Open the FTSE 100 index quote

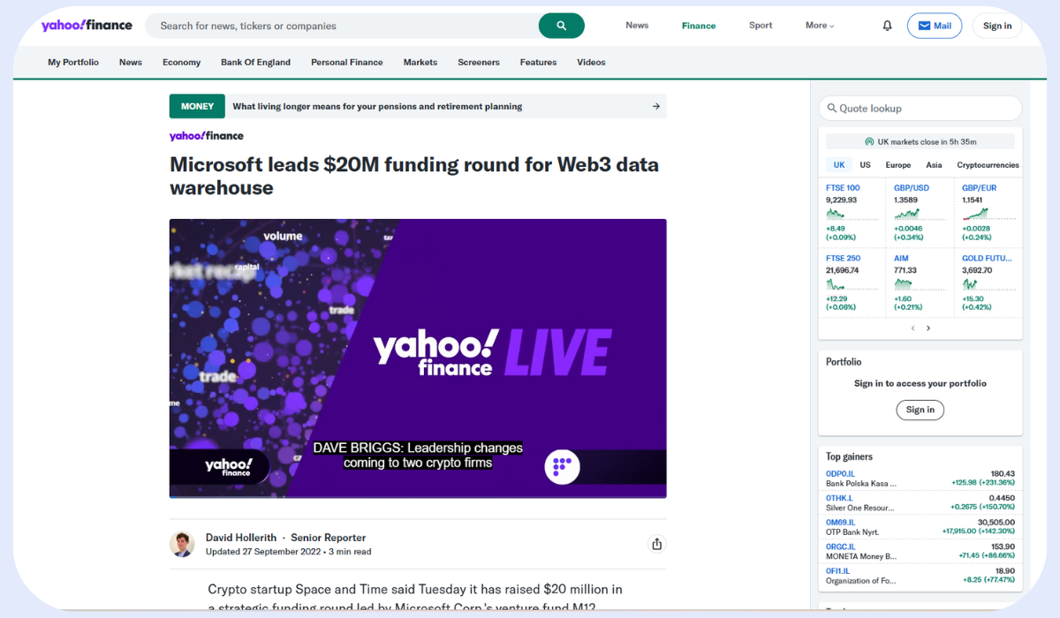pos(843,188)
